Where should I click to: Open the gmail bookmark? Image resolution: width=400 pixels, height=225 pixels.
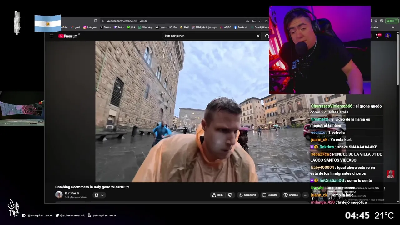(x=75, y=27)
